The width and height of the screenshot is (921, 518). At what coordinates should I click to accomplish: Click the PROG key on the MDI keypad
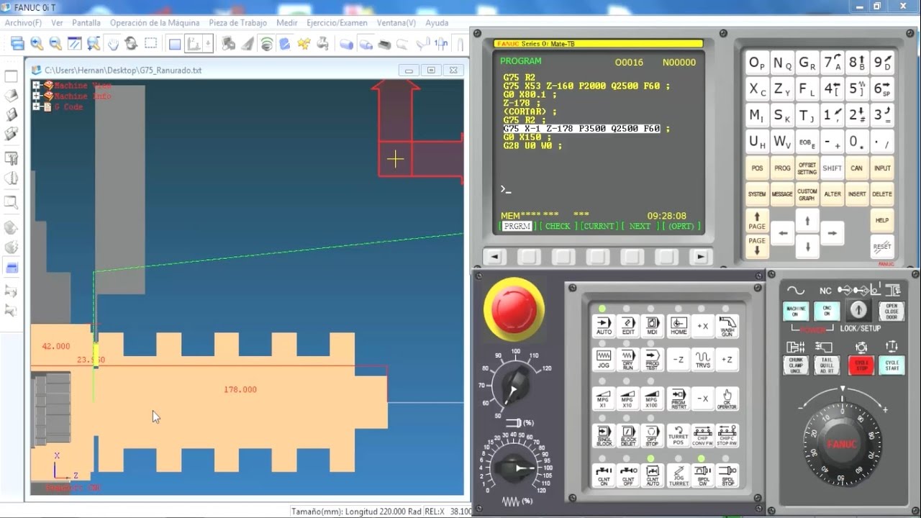(x=782, y=168)
